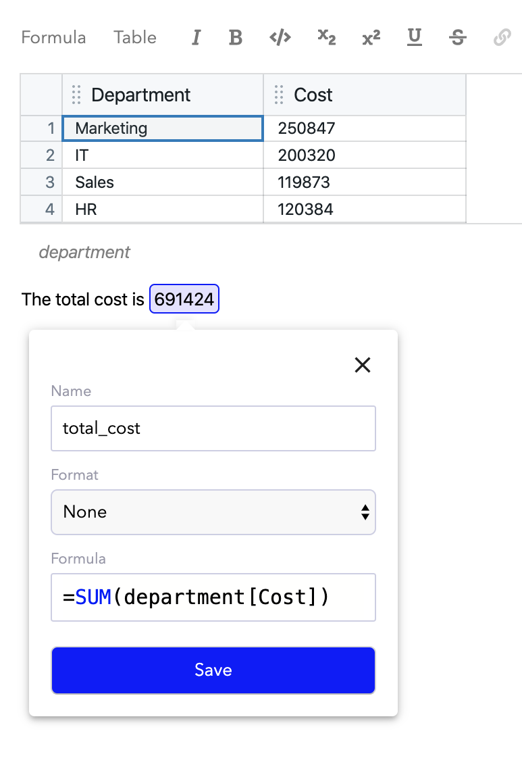The image size is (522, 769).
Task: Close the formula editor popup
Action: (x=363, y=366)
